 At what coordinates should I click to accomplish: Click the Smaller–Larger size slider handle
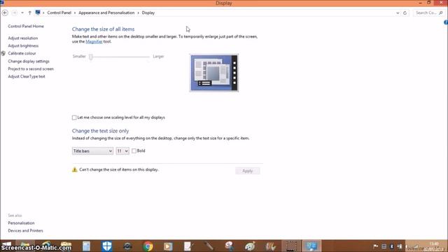click(91, 57)
